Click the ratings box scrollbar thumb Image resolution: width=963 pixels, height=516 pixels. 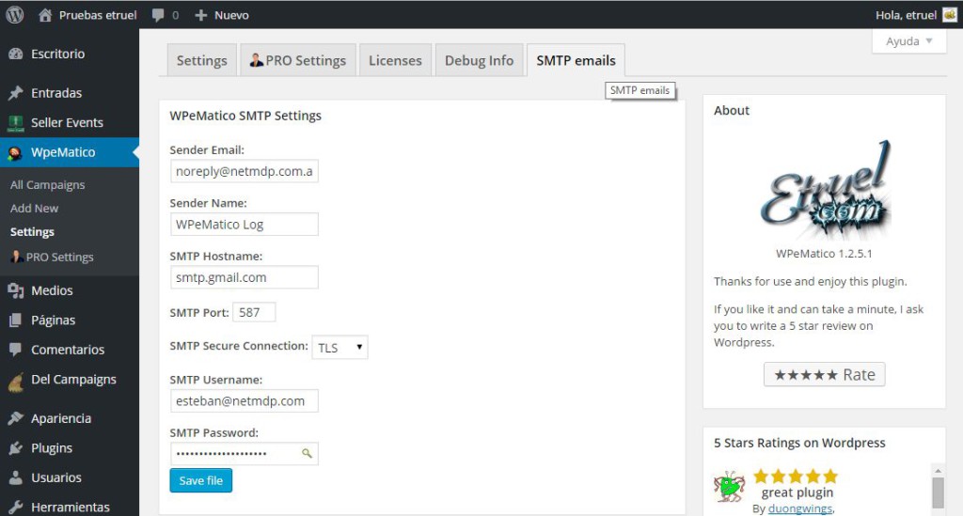click(938, 493)
